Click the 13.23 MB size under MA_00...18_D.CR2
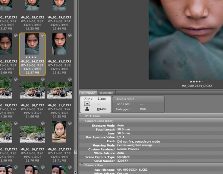Screen dimensions: 223x174 32,28
